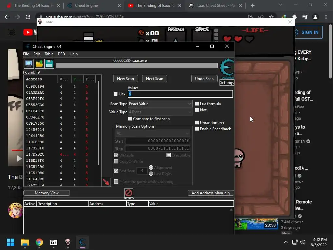Click the scan Value input field
The image size is (333, 250).
point(180,94)
